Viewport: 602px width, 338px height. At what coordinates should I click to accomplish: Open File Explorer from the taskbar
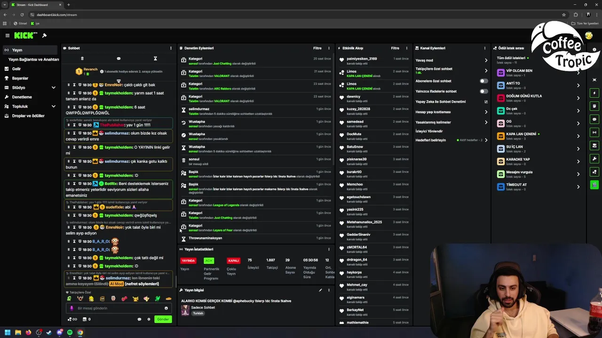[x=18, y=332]
